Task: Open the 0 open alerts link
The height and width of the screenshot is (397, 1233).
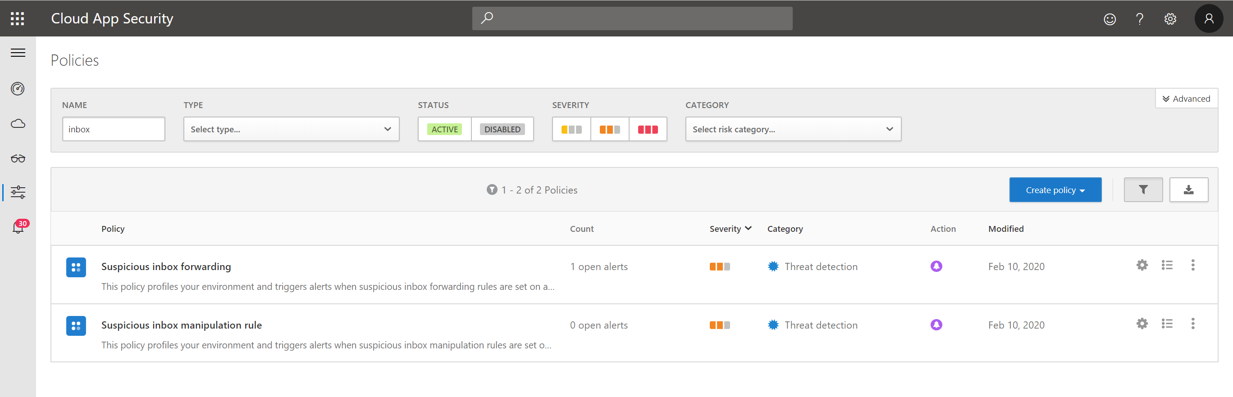Action: coord(598,325)
